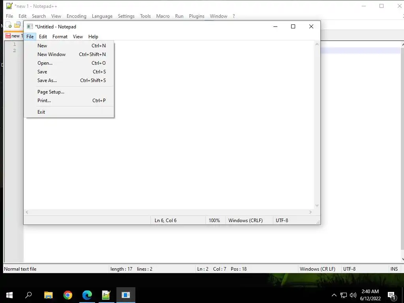Open taskbar Search
The height and width of the screenshot is (303, 404).
tap(28, 295)
